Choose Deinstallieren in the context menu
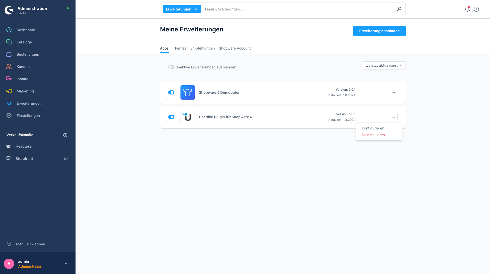 click(x=373, y=135)
